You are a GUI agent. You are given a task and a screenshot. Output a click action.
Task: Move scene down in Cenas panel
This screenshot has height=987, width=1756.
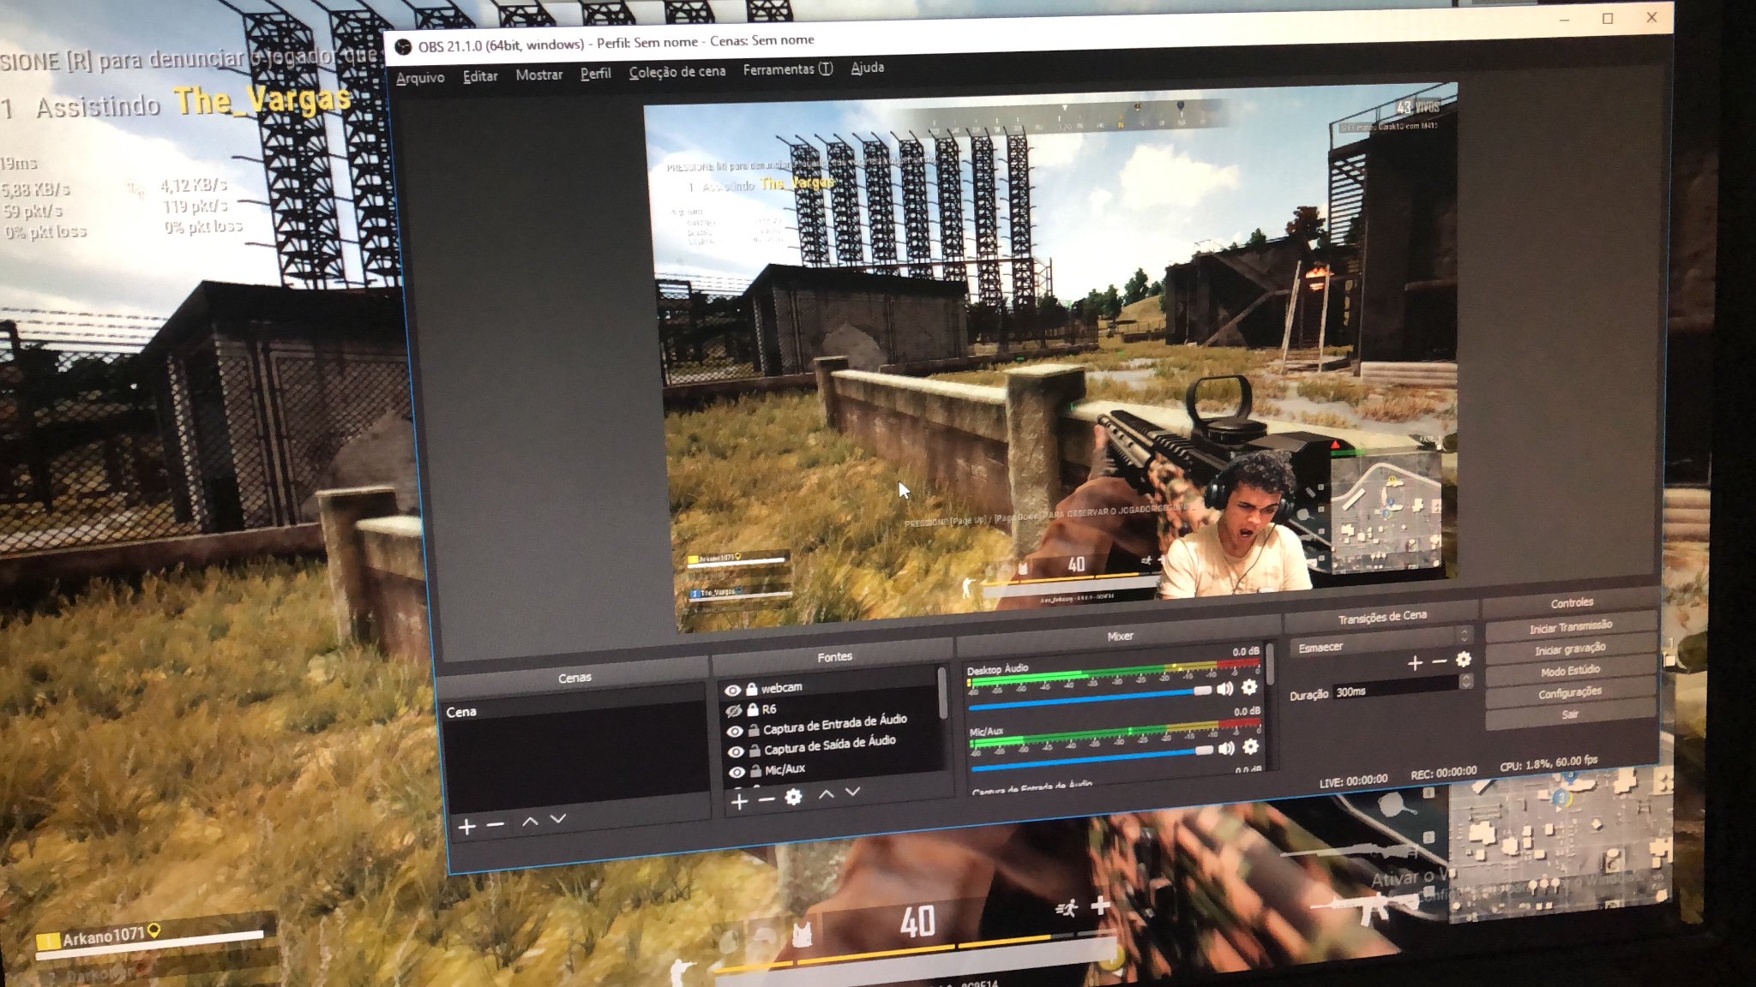[x=558, y=819]
